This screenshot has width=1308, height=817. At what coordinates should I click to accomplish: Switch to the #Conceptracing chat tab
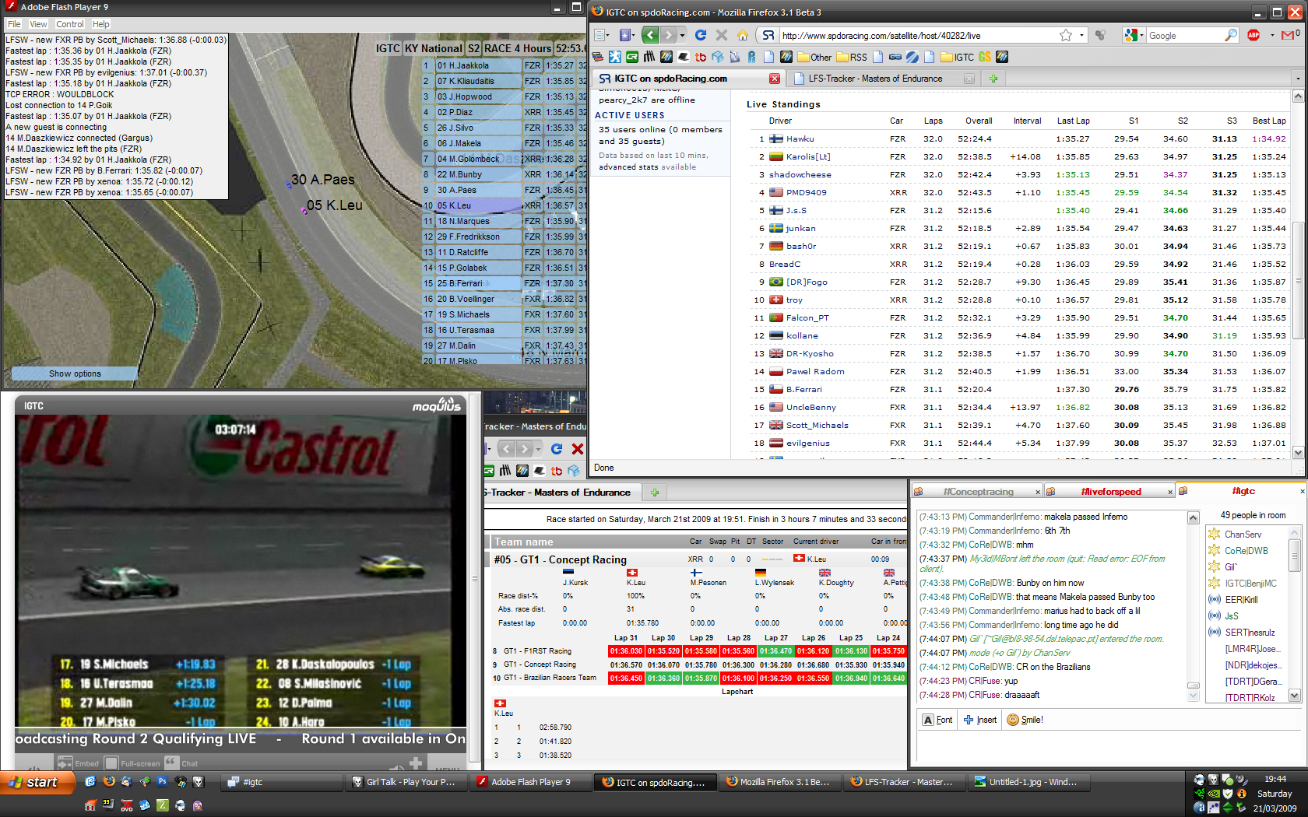click(978, 492)
